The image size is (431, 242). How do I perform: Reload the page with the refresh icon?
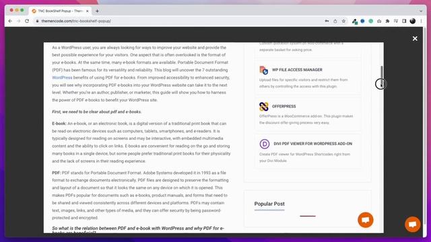coord(27,21)
